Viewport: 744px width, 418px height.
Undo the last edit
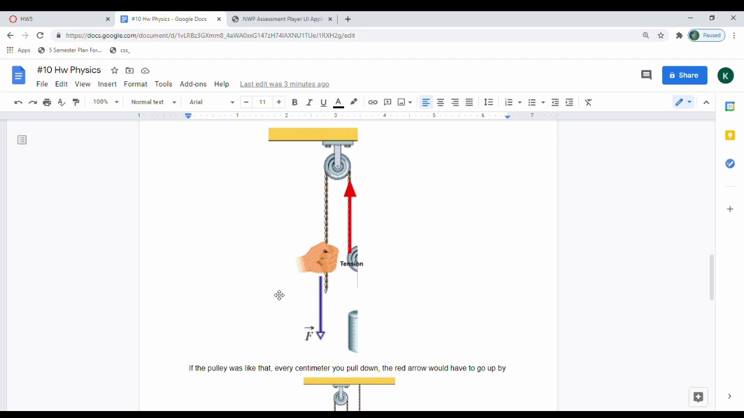coord(18,102)
